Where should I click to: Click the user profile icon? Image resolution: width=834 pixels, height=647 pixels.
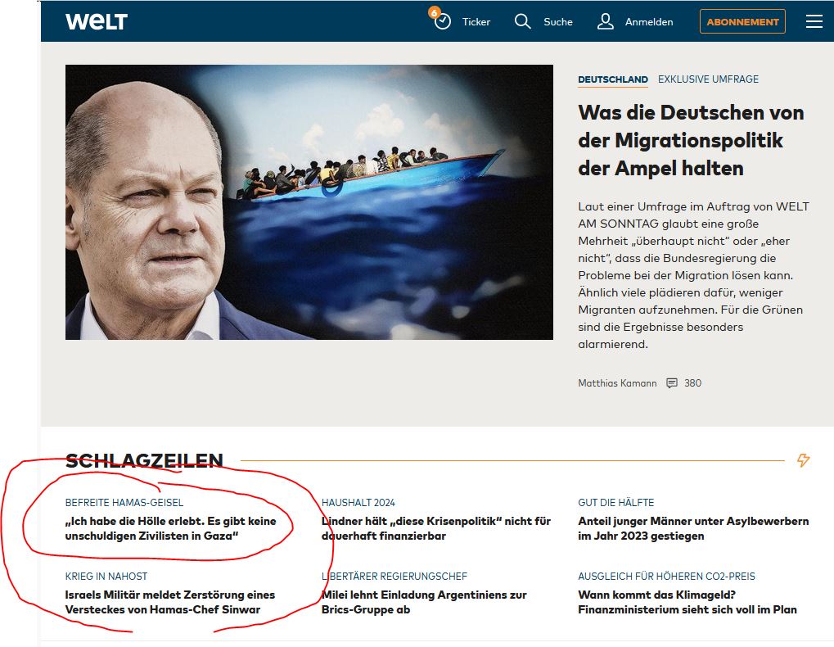606,21
